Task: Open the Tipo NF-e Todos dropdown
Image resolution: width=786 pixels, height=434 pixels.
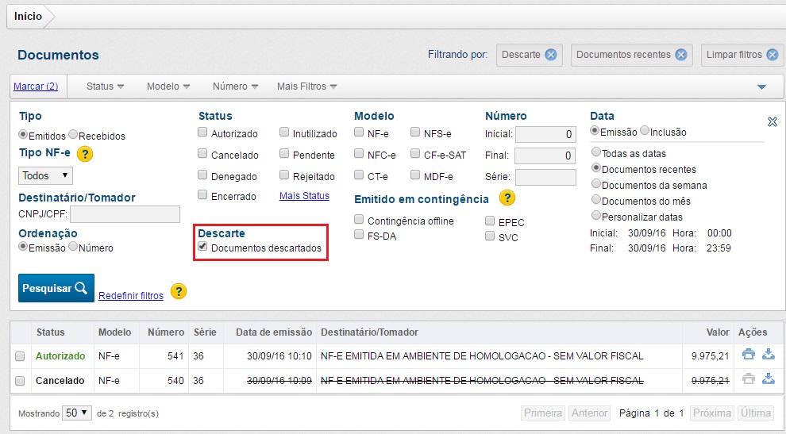Action: (45, 175)
